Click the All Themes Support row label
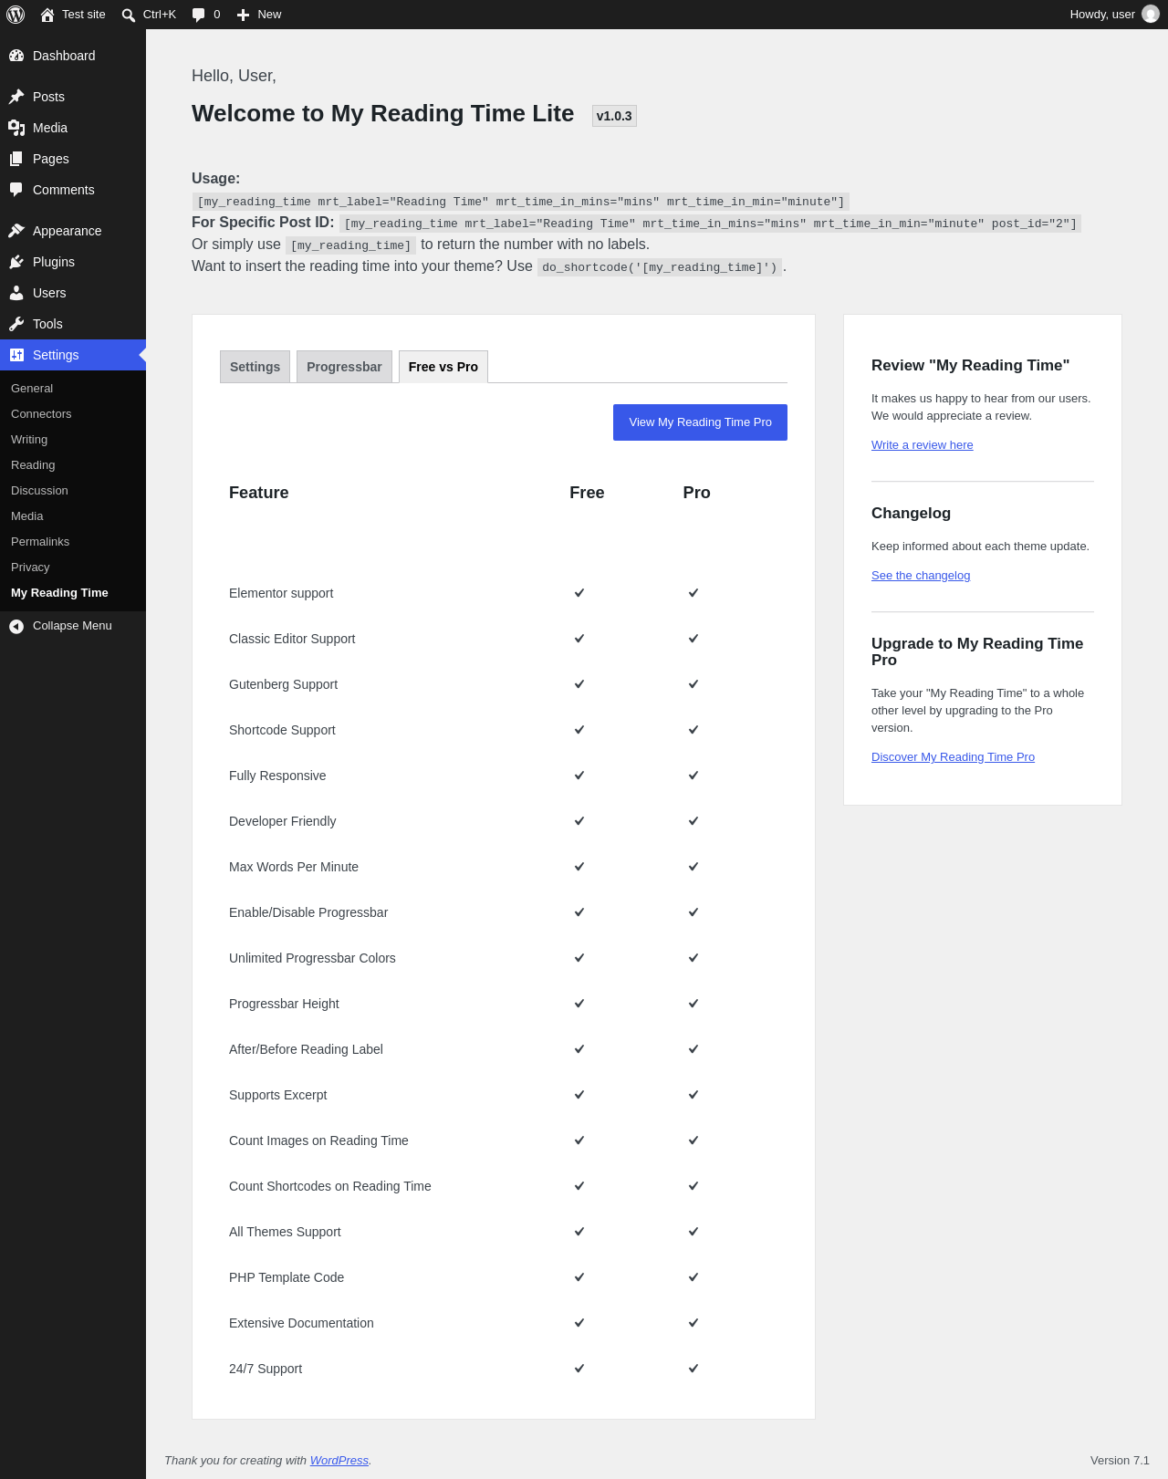This screenshot has width=1168, height=1479. pyautogui.click(x=285, y=1232)
